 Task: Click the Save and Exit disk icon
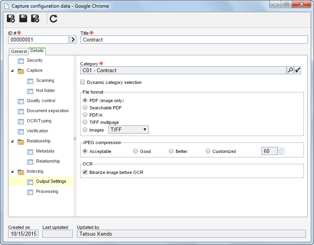(x=35, y=19)
